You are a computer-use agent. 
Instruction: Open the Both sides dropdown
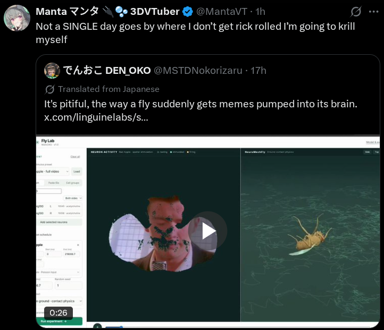pyautogui.click(x=73, y=198)
